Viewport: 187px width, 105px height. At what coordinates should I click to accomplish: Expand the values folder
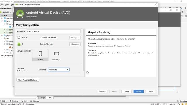(5, 52)
